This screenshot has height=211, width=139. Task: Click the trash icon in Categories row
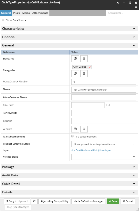point(84,74)
